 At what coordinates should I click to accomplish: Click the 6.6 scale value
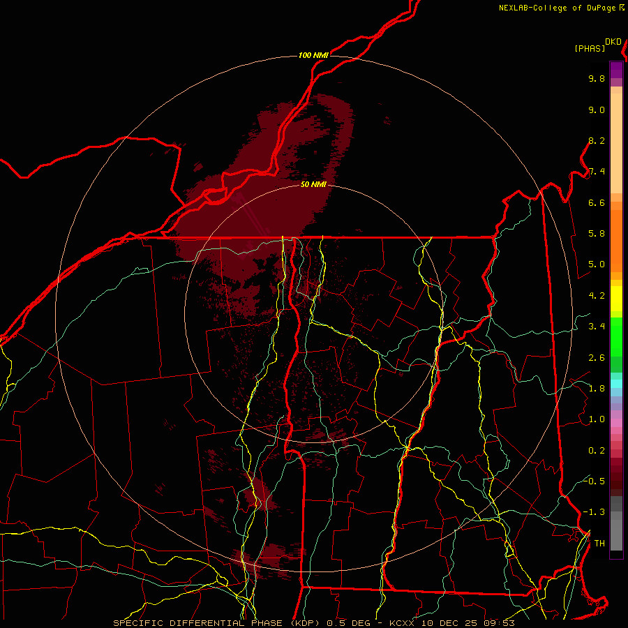click(597, 203)
